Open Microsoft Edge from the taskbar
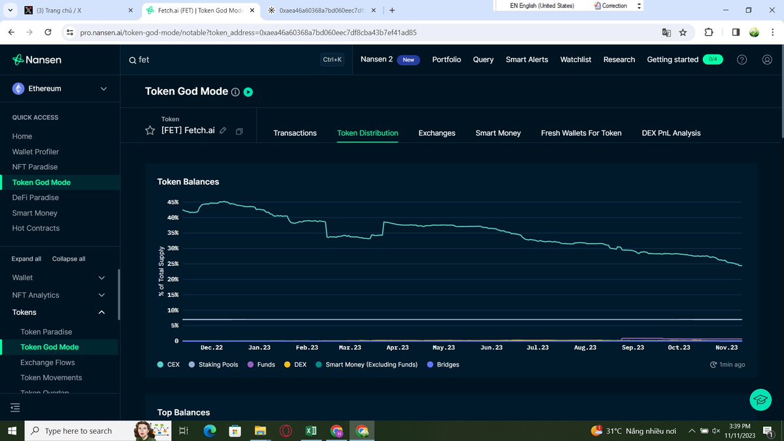This screenshot has height=441, width=784. pyautogui.click(x=209, y=431)
